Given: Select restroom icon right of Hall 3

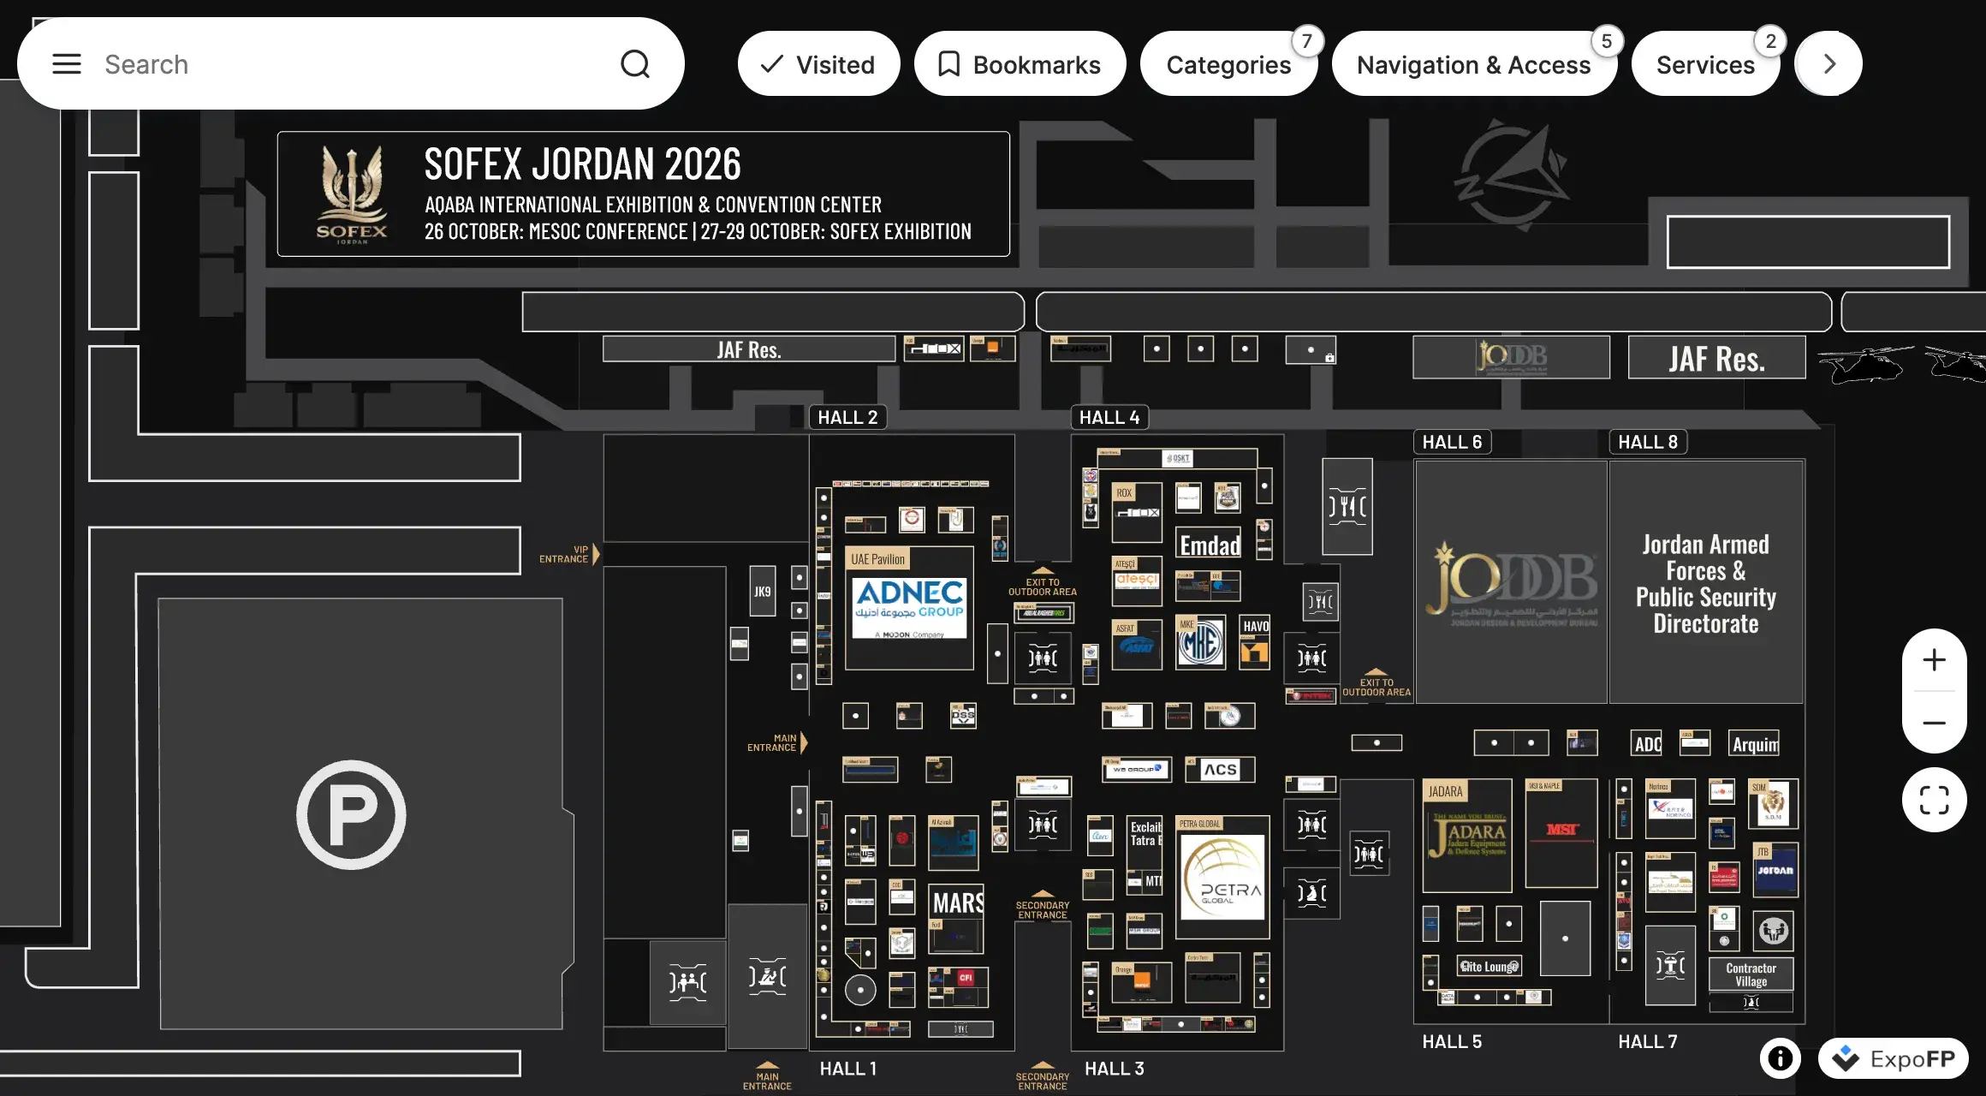Looking at the screenshot, I should tap(1311, 825).
